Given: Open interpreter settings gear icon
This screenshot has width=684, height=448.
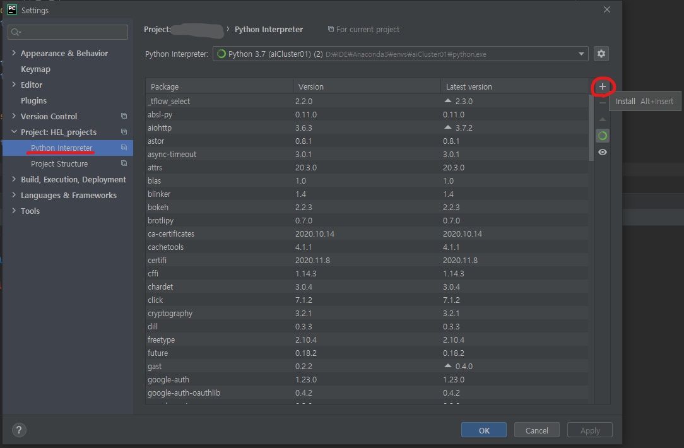Looking at the screenshot, I should click(x=601, y=54).
